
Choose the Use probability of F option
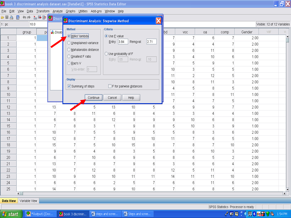pyautogui.click(x=106, y=54)
